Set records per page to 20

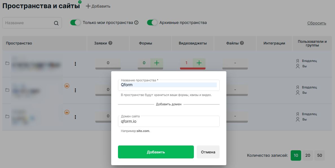pos(308,155)
